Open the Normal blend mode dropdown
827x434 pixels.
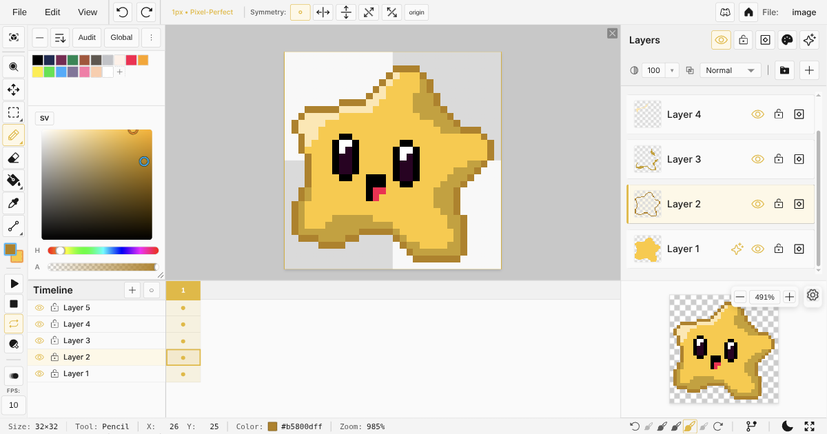point(730,70)
